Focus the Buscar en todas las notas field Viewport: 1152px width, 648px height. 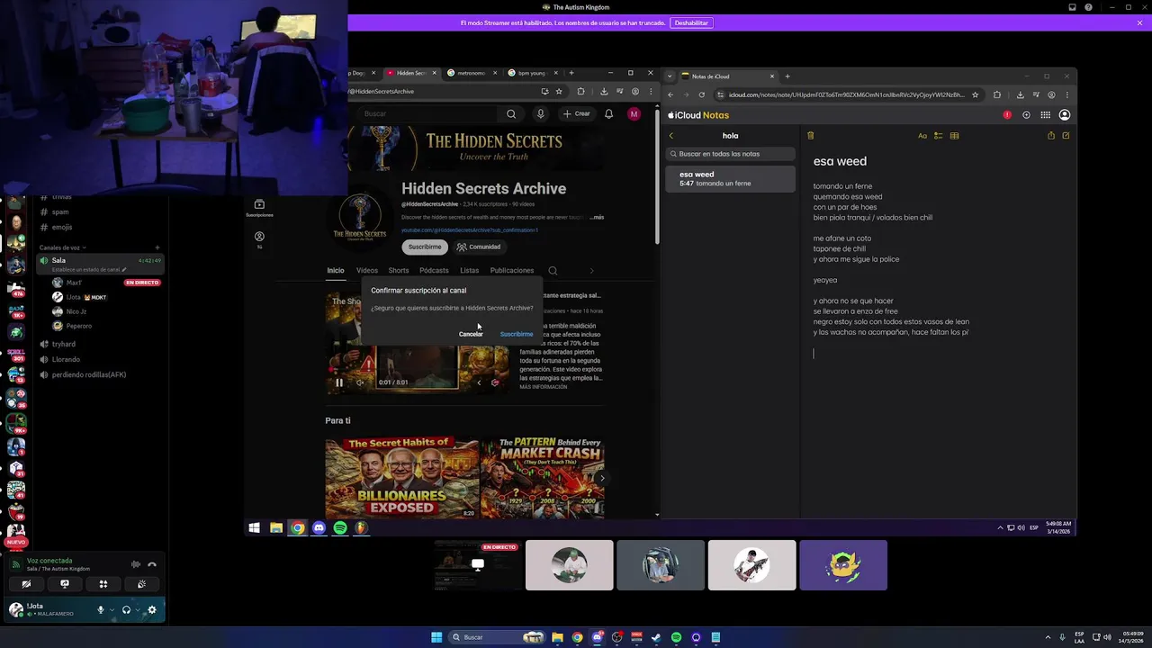pos(731,154)
